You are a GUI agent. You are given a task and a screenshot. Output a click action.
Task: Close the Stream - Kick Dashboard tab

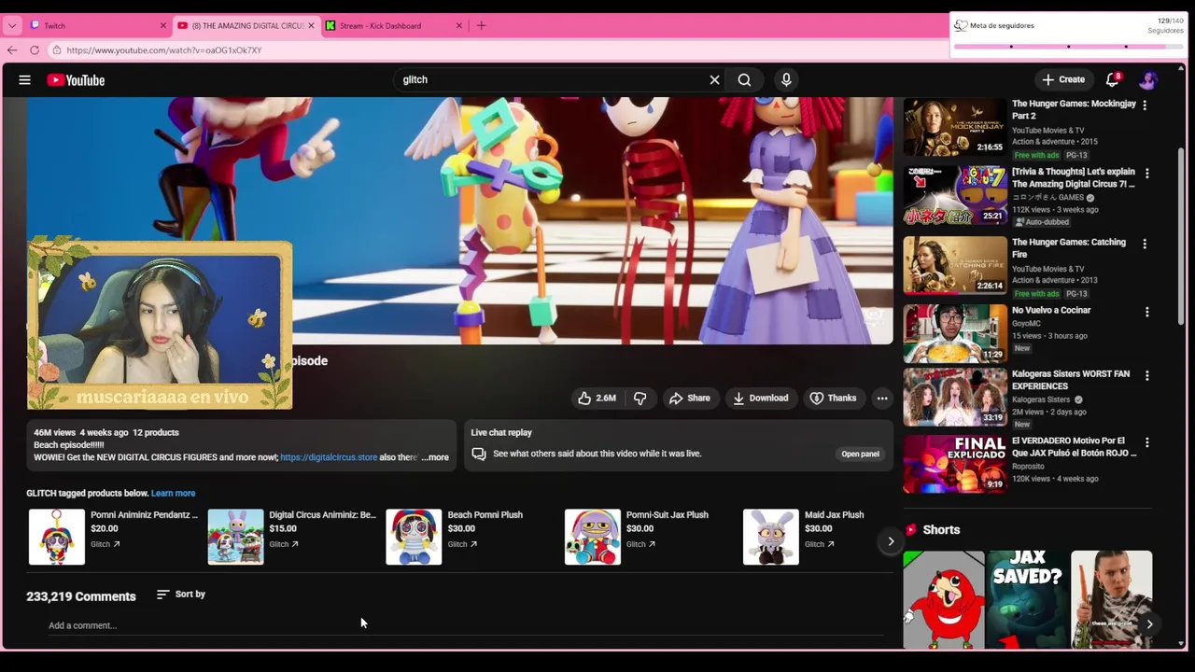coord(459,25)
